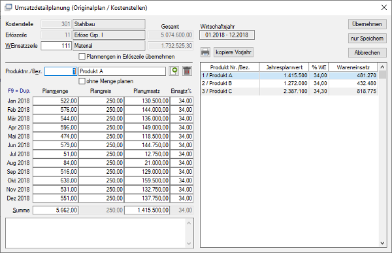Select row 3 / Produkt C
Image resolution: width=392 pixels, height=253 pixels.
[x=289, y=91]
